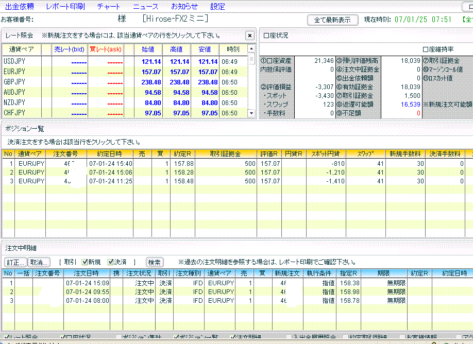Click the 口座維持率 label

click(438, 49)
